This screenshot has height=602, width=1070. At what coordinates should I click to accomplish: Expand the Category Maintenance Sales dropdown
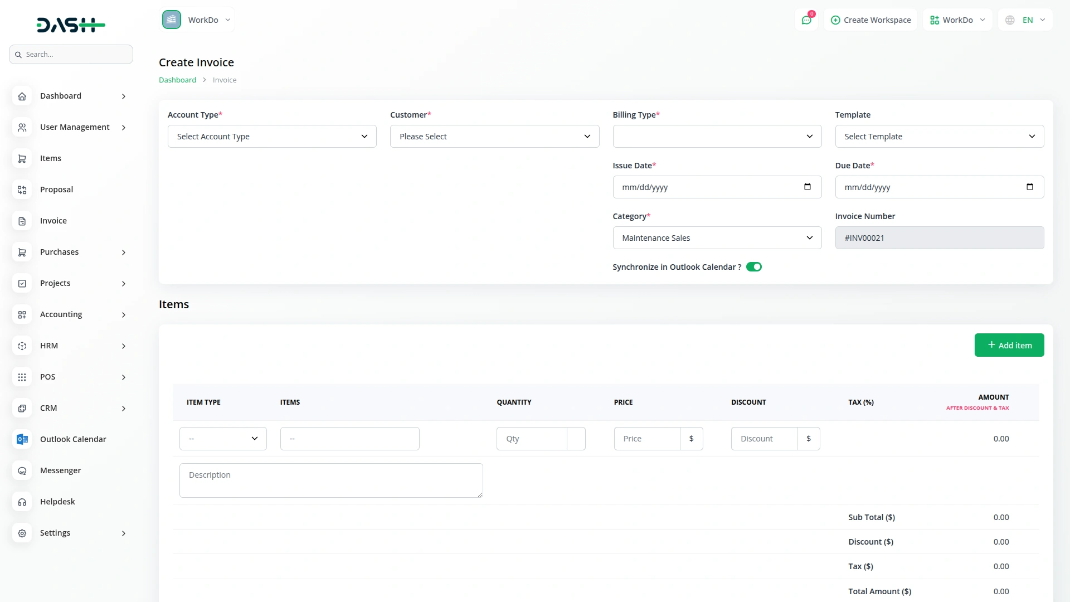[717, 238]
